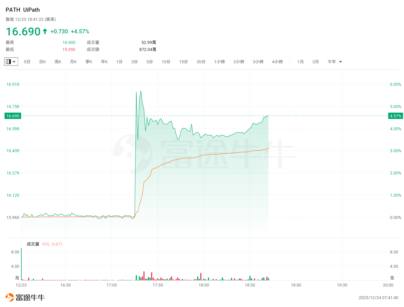Screen dimensions: 404x307
Task: Click the green price up arrow
Action: pos(45,31)
